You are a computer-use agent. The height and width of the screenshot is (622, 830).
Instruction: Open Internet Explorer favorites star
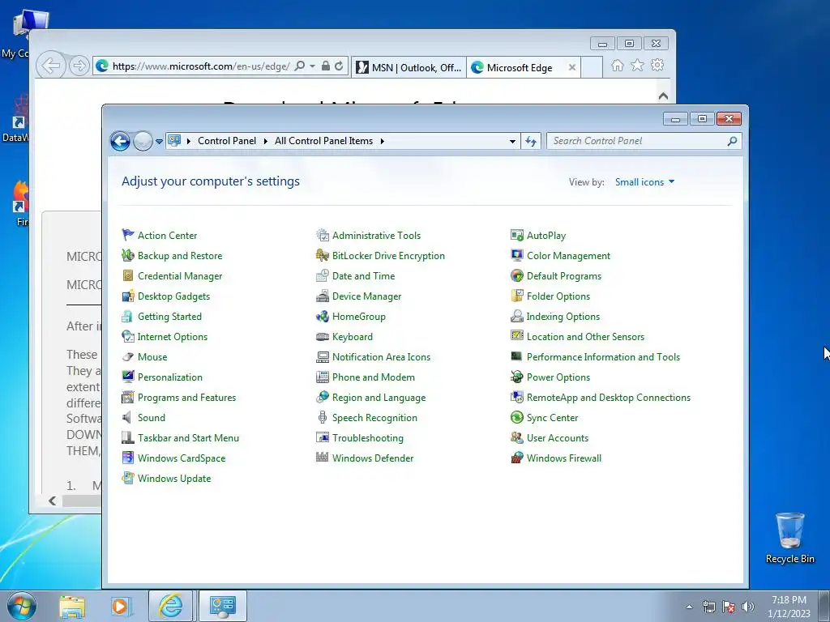637,66
